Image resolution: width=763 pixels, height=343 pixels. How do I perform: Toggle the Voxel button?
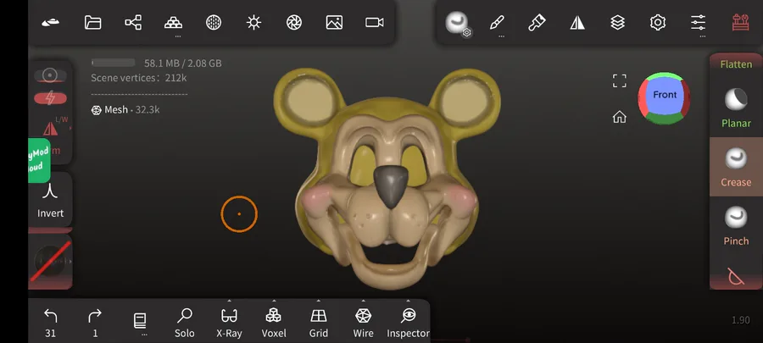click(274, 323)
